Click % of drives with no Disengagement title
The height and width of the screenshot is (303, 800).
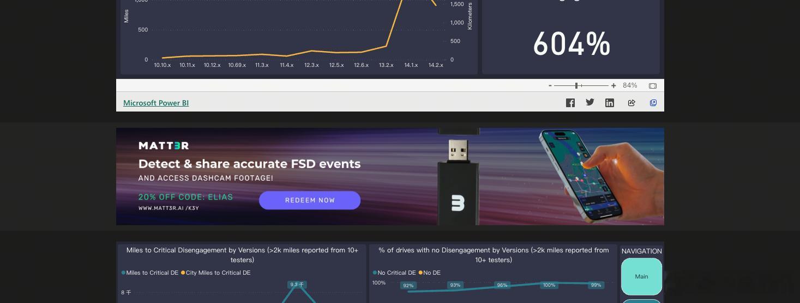(494, 255)
